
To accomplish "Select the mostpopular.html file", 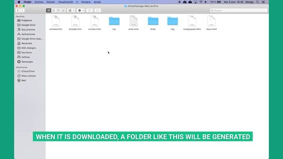I will (192, 23).
